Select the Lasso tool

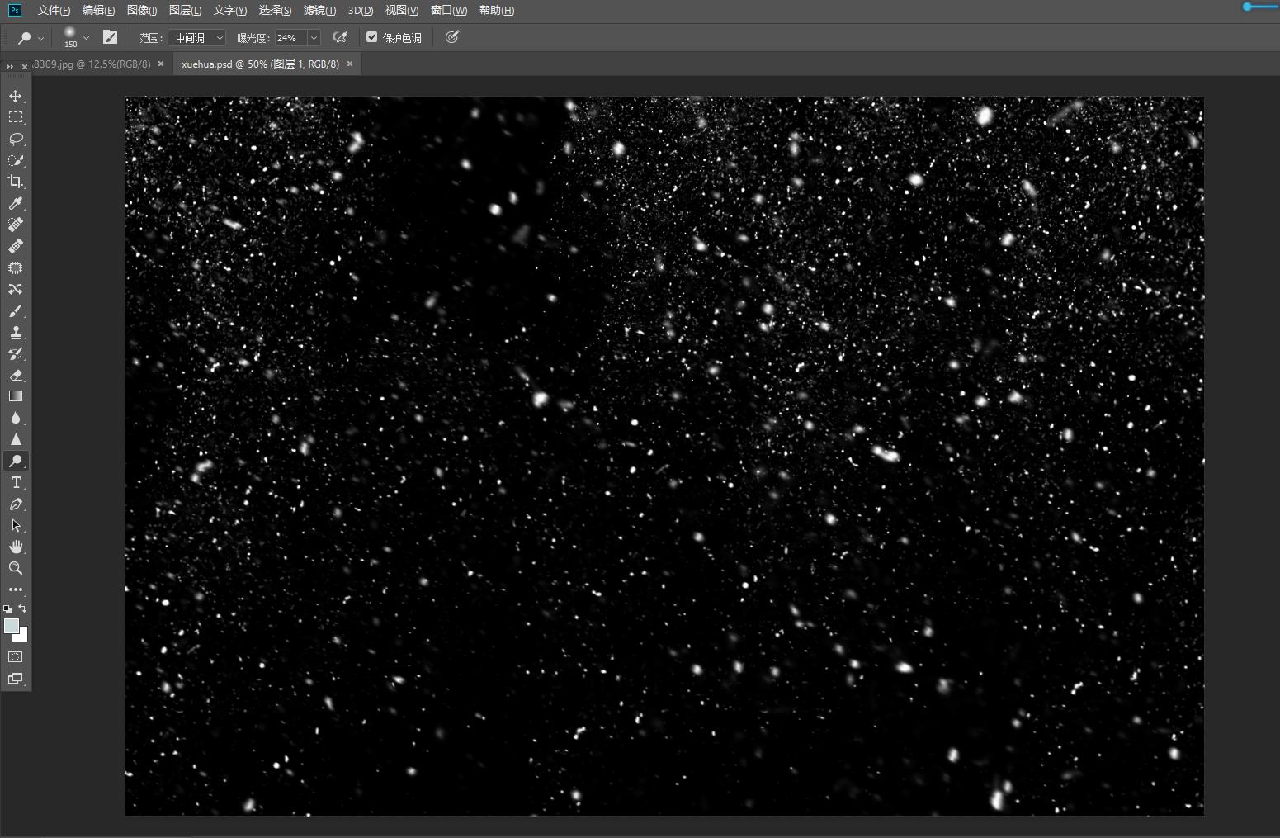pyautogui.click(x=16, y=139)
